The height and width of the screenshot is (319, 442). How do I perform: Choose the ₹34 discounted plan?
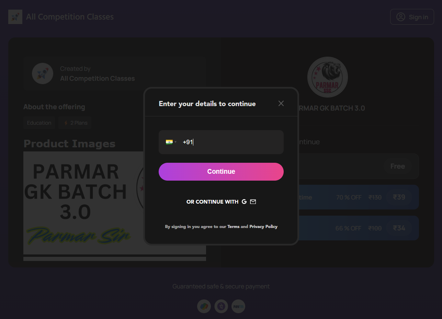coord(399,228)
